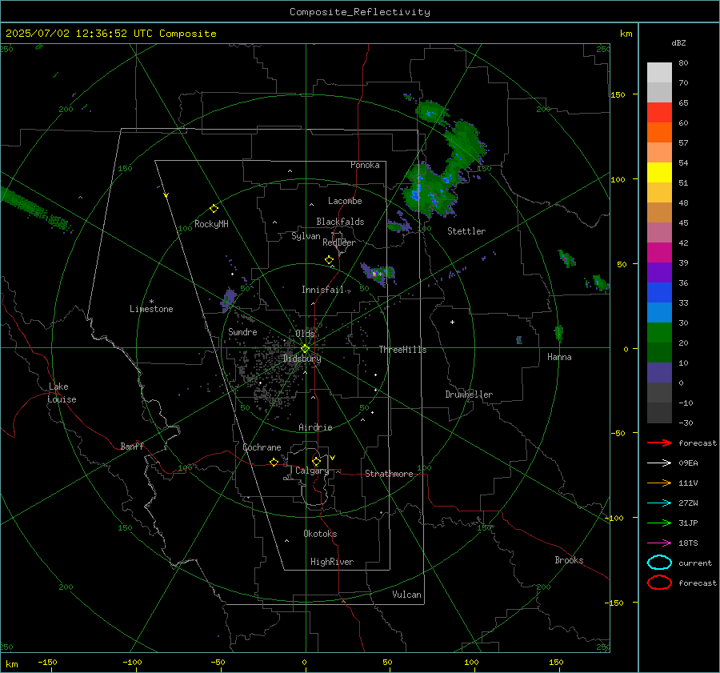This screenshot has width=720, height=673.
Task: Pick the magenta swatch above 39 dBZ
Action: [x=659, y=252]
